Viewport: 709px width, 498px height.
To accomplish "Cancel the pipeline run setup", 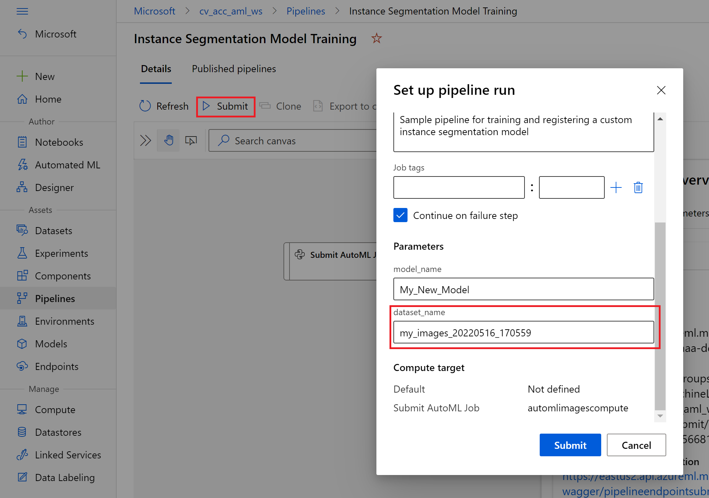I will (x=637, y=445).
